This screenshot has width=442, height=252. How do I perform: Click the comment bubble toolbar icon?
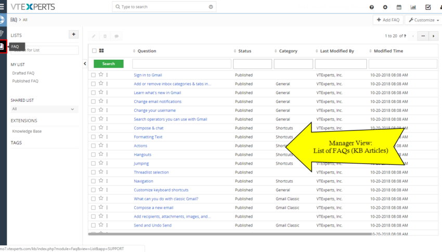click(116, 36)
